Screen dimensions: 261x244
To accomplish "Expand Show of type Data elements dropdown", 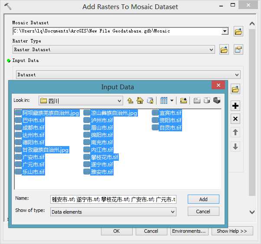I will coord(173,212).
